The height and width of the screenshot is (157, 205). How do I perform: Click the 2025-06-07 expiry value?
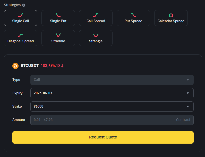43,93
